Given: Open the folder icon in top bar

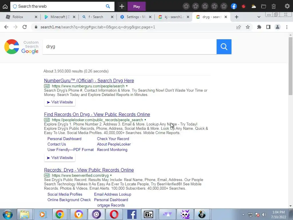Looking at the screenshot, I should [x=264, y=6].
